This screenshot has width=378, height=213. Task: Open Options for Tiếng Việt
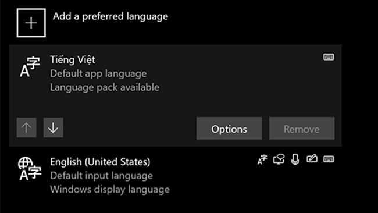(229, 129)
